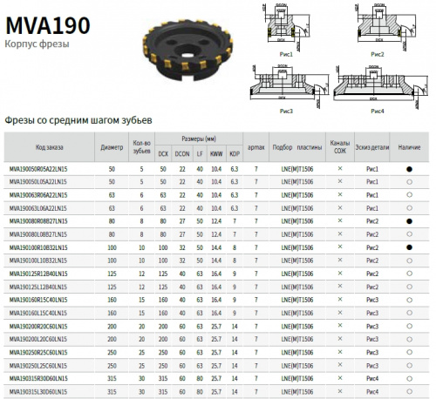
Task: Select order code MVA190160L15C40LN15
Action: (37, 313)
